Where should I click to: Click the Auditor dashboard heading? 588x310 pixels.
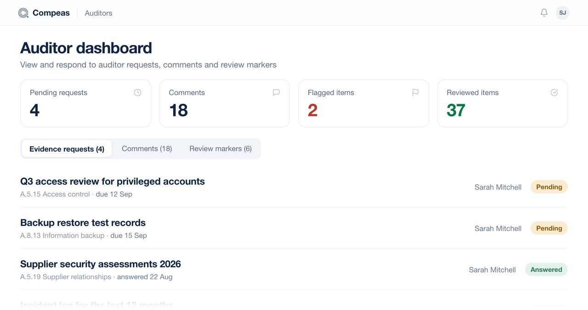(x=86, y=48)
